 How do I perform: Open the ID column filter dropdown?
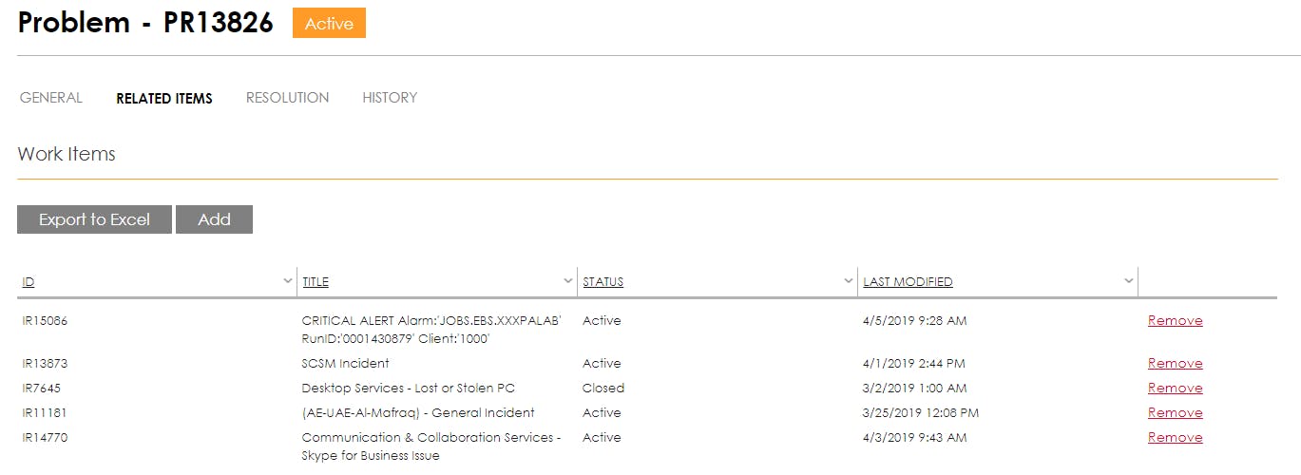pyautogui.click(x=288, y=280)
